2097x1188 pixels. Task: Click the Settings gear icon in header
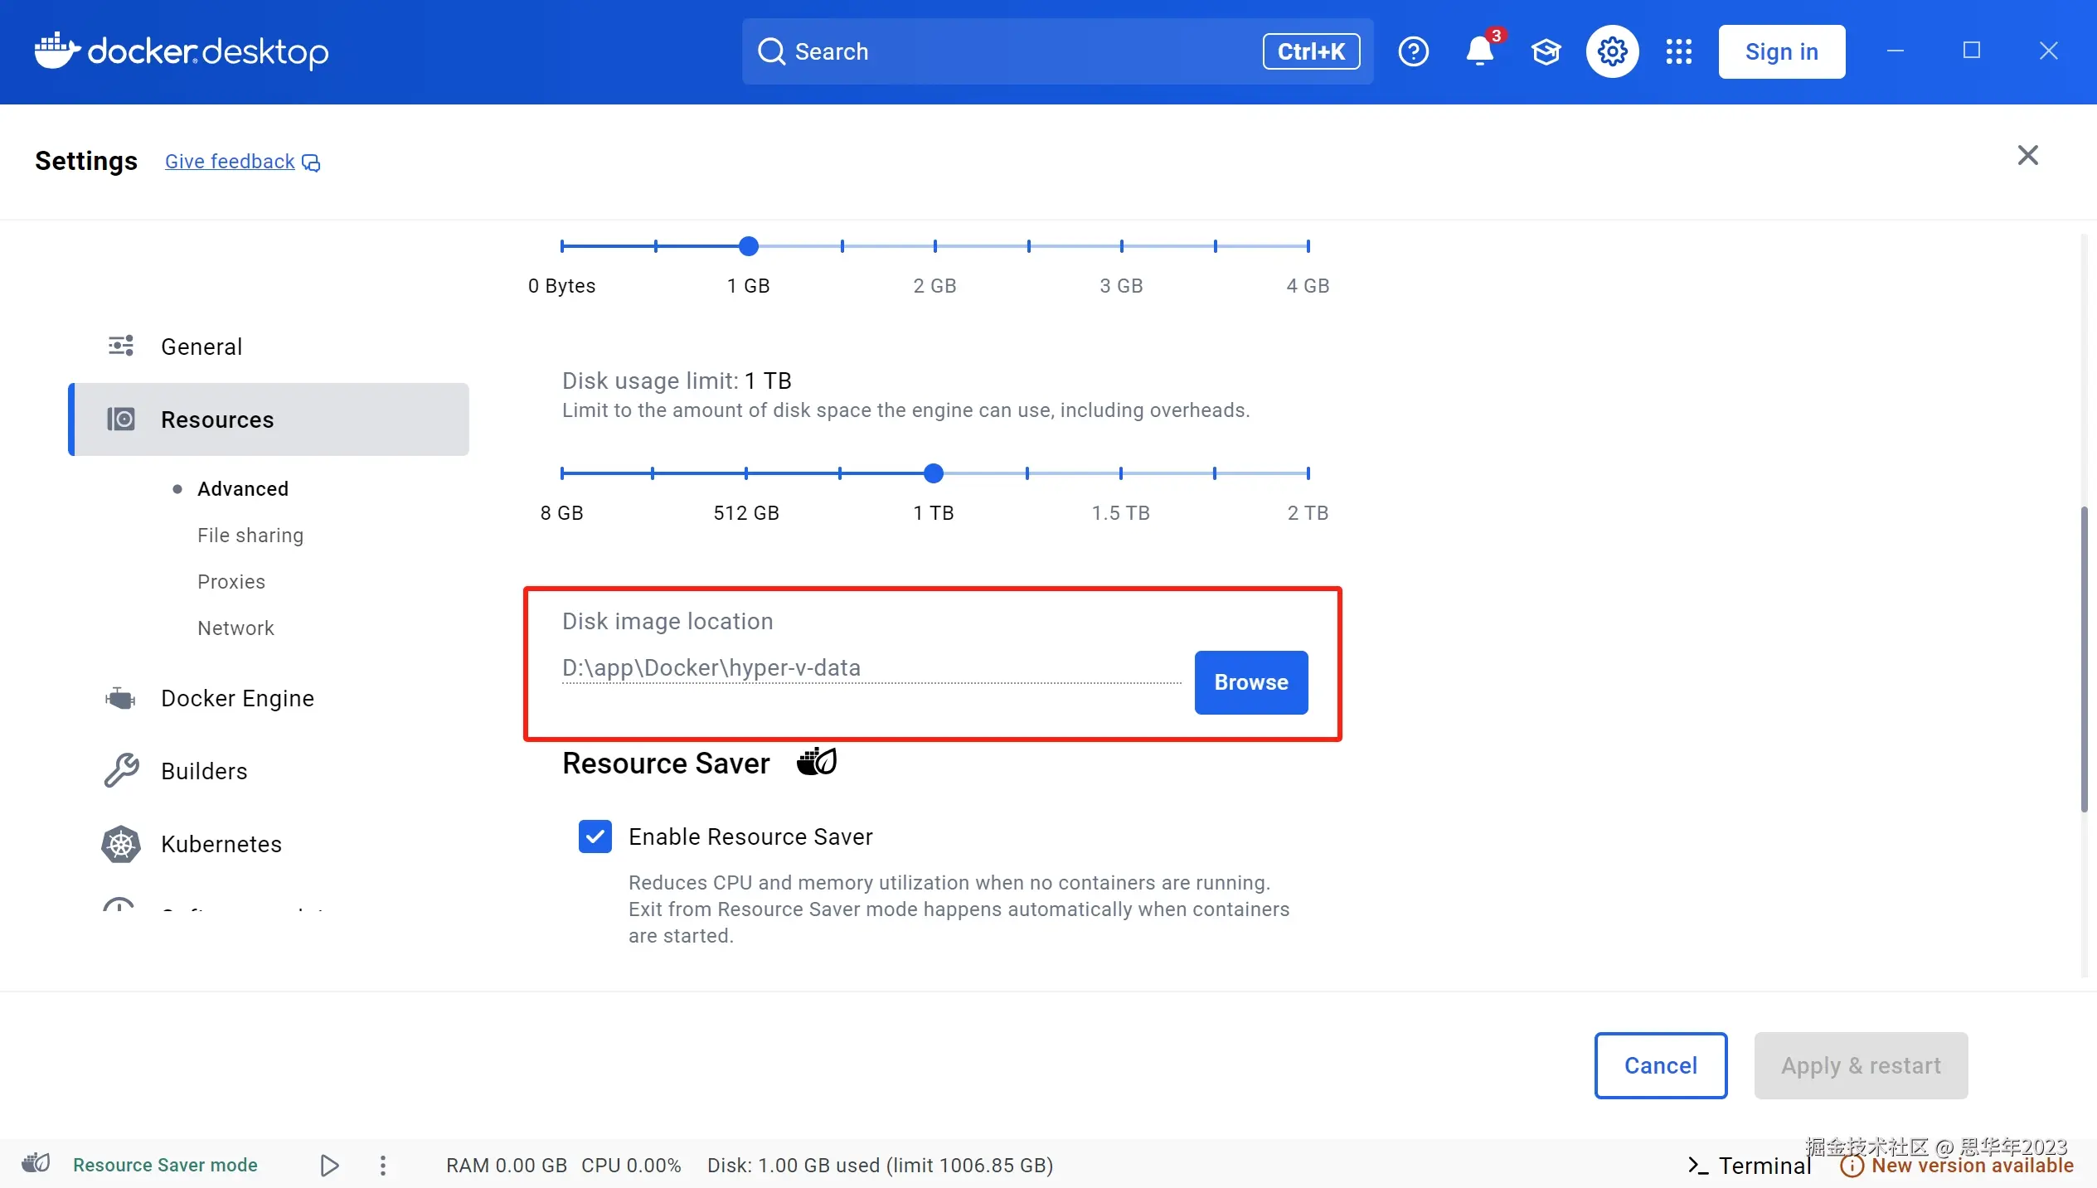(1612, 51)
